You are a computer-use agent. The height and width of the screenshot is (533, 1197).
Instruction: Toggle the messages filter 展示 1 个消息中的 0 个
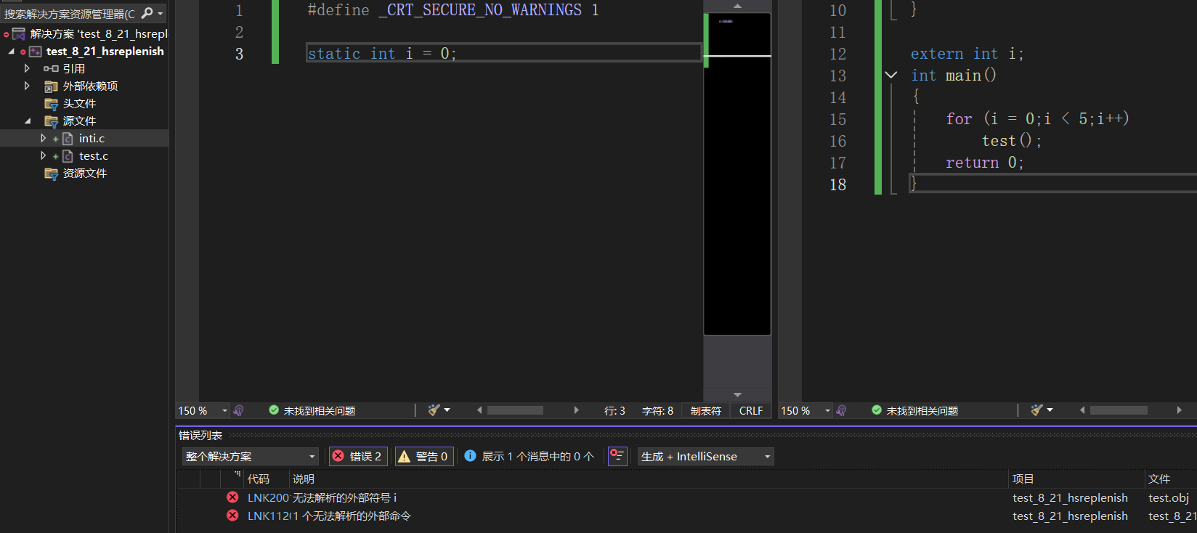[529, 456]
